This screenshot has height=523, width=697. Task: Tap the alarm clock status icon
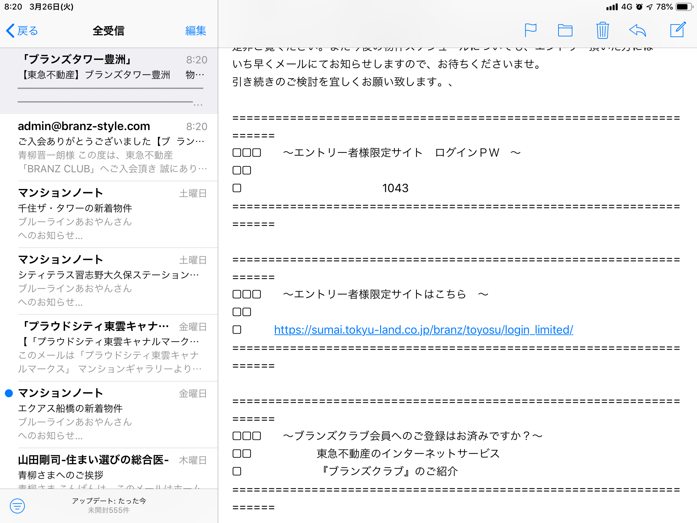[x=639, y=7]
